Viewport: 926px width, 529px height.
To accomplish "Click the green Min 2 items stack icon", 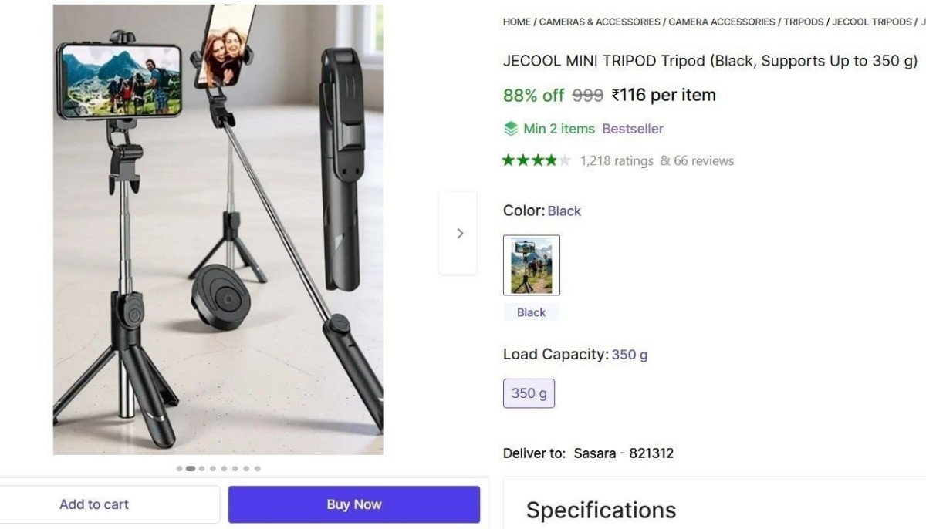I will click(511, 128).
